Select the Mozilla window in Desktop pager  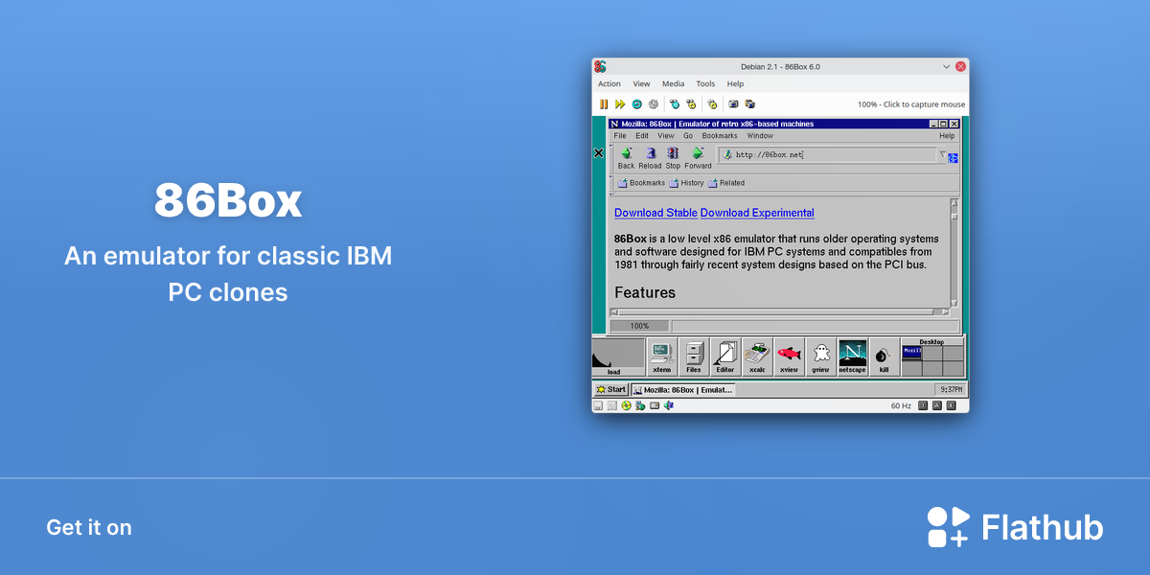pos(912,352)
